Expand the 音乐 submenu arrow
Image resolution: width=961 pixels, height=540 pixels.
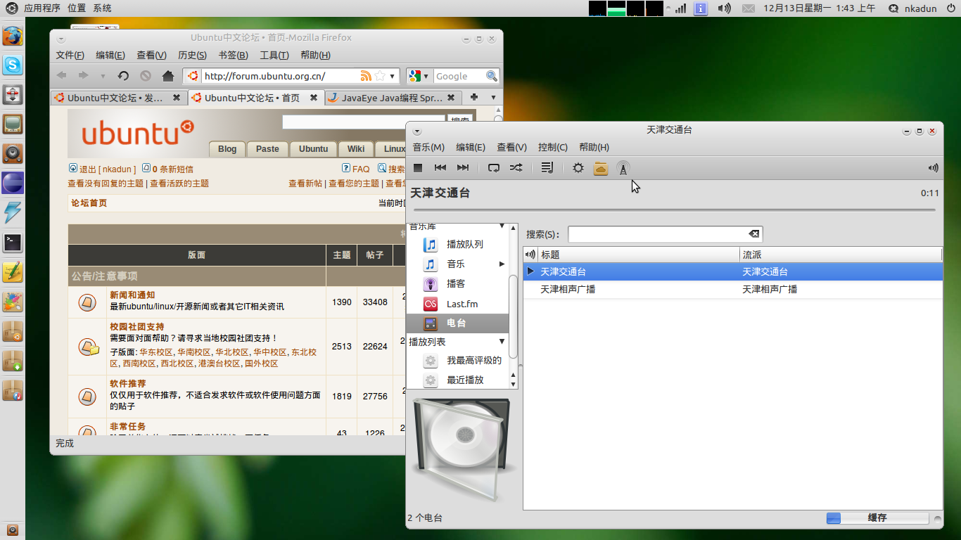click(x=502, y=264)
